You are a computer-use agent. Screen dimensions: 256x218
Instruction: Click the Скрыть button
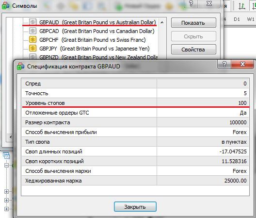click(193, 36)
